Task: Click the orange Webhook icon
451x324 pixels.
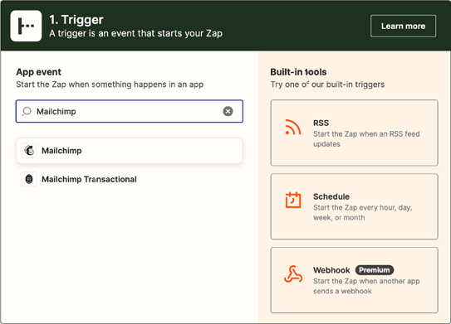Action: (293, 274)
